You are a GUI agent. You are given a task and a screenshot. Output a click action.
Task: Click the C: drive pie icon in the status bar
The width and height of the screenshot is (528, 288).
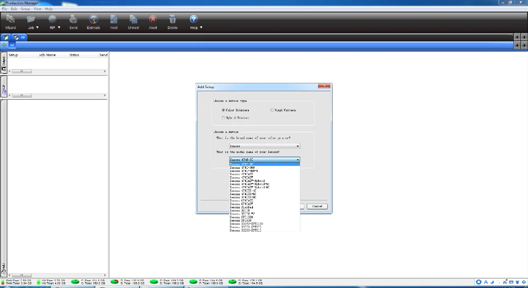coord(75,282)
